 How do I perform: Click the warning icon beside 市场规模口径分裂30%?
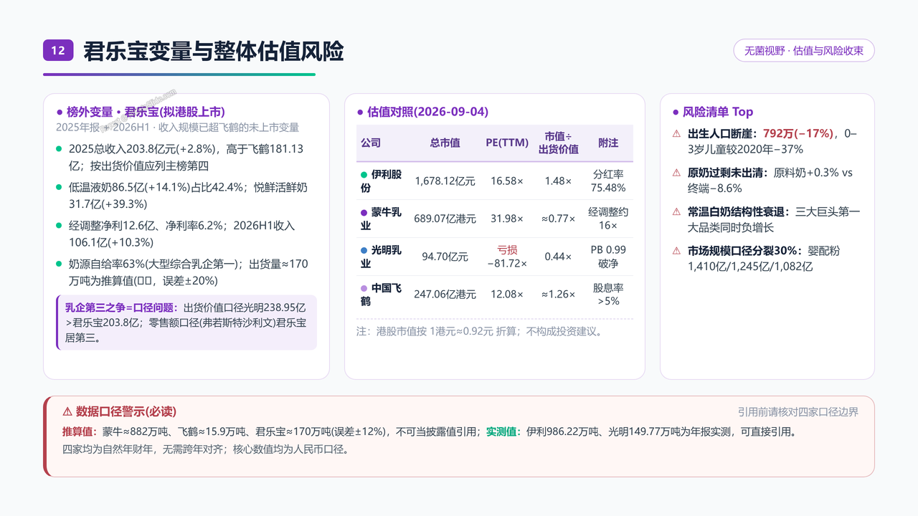click(x=676, y=251)
